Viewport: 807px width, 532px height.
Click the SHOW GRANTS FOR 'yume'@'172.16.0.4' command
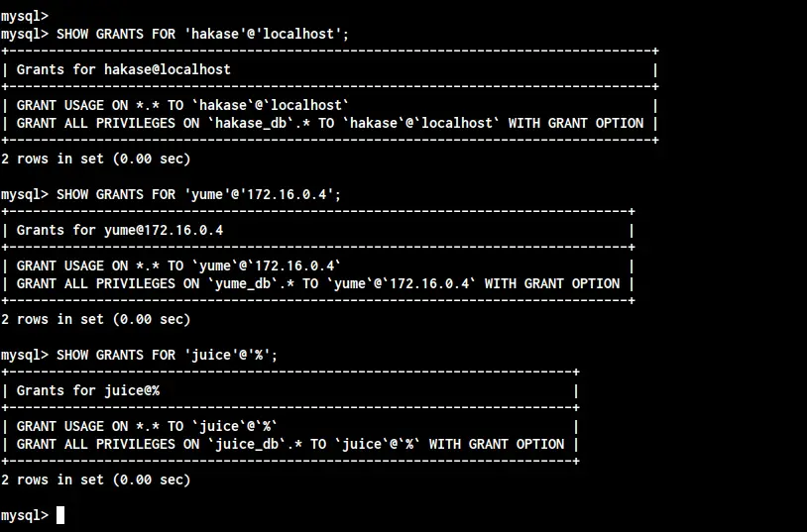(198, 194)
